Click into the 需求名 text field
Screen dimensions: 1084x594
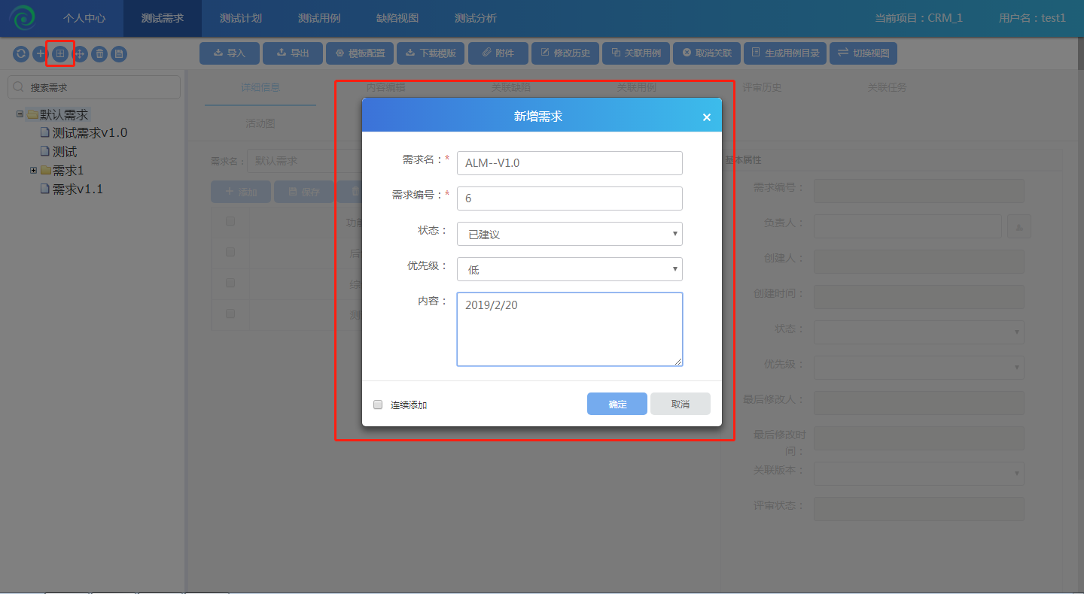coord(569,163)
